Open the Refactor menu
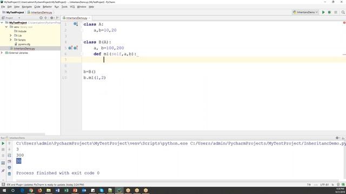This screenshot has height=194, width=346. point(47,7)
